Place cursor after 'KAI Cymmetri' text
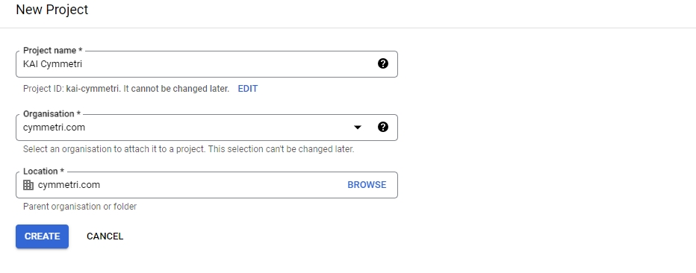 pos(83,64)
